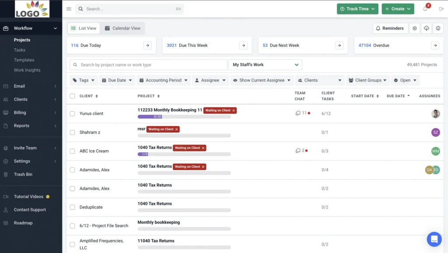Select the header checkbox to choose all projects
The height and width of the screenshot is (253, 448).
[x=72, y=96]
